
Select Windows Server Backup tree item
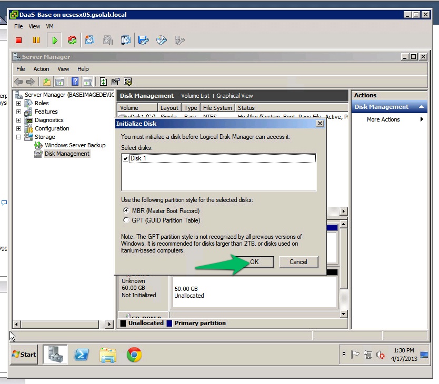tap(75, 145)
